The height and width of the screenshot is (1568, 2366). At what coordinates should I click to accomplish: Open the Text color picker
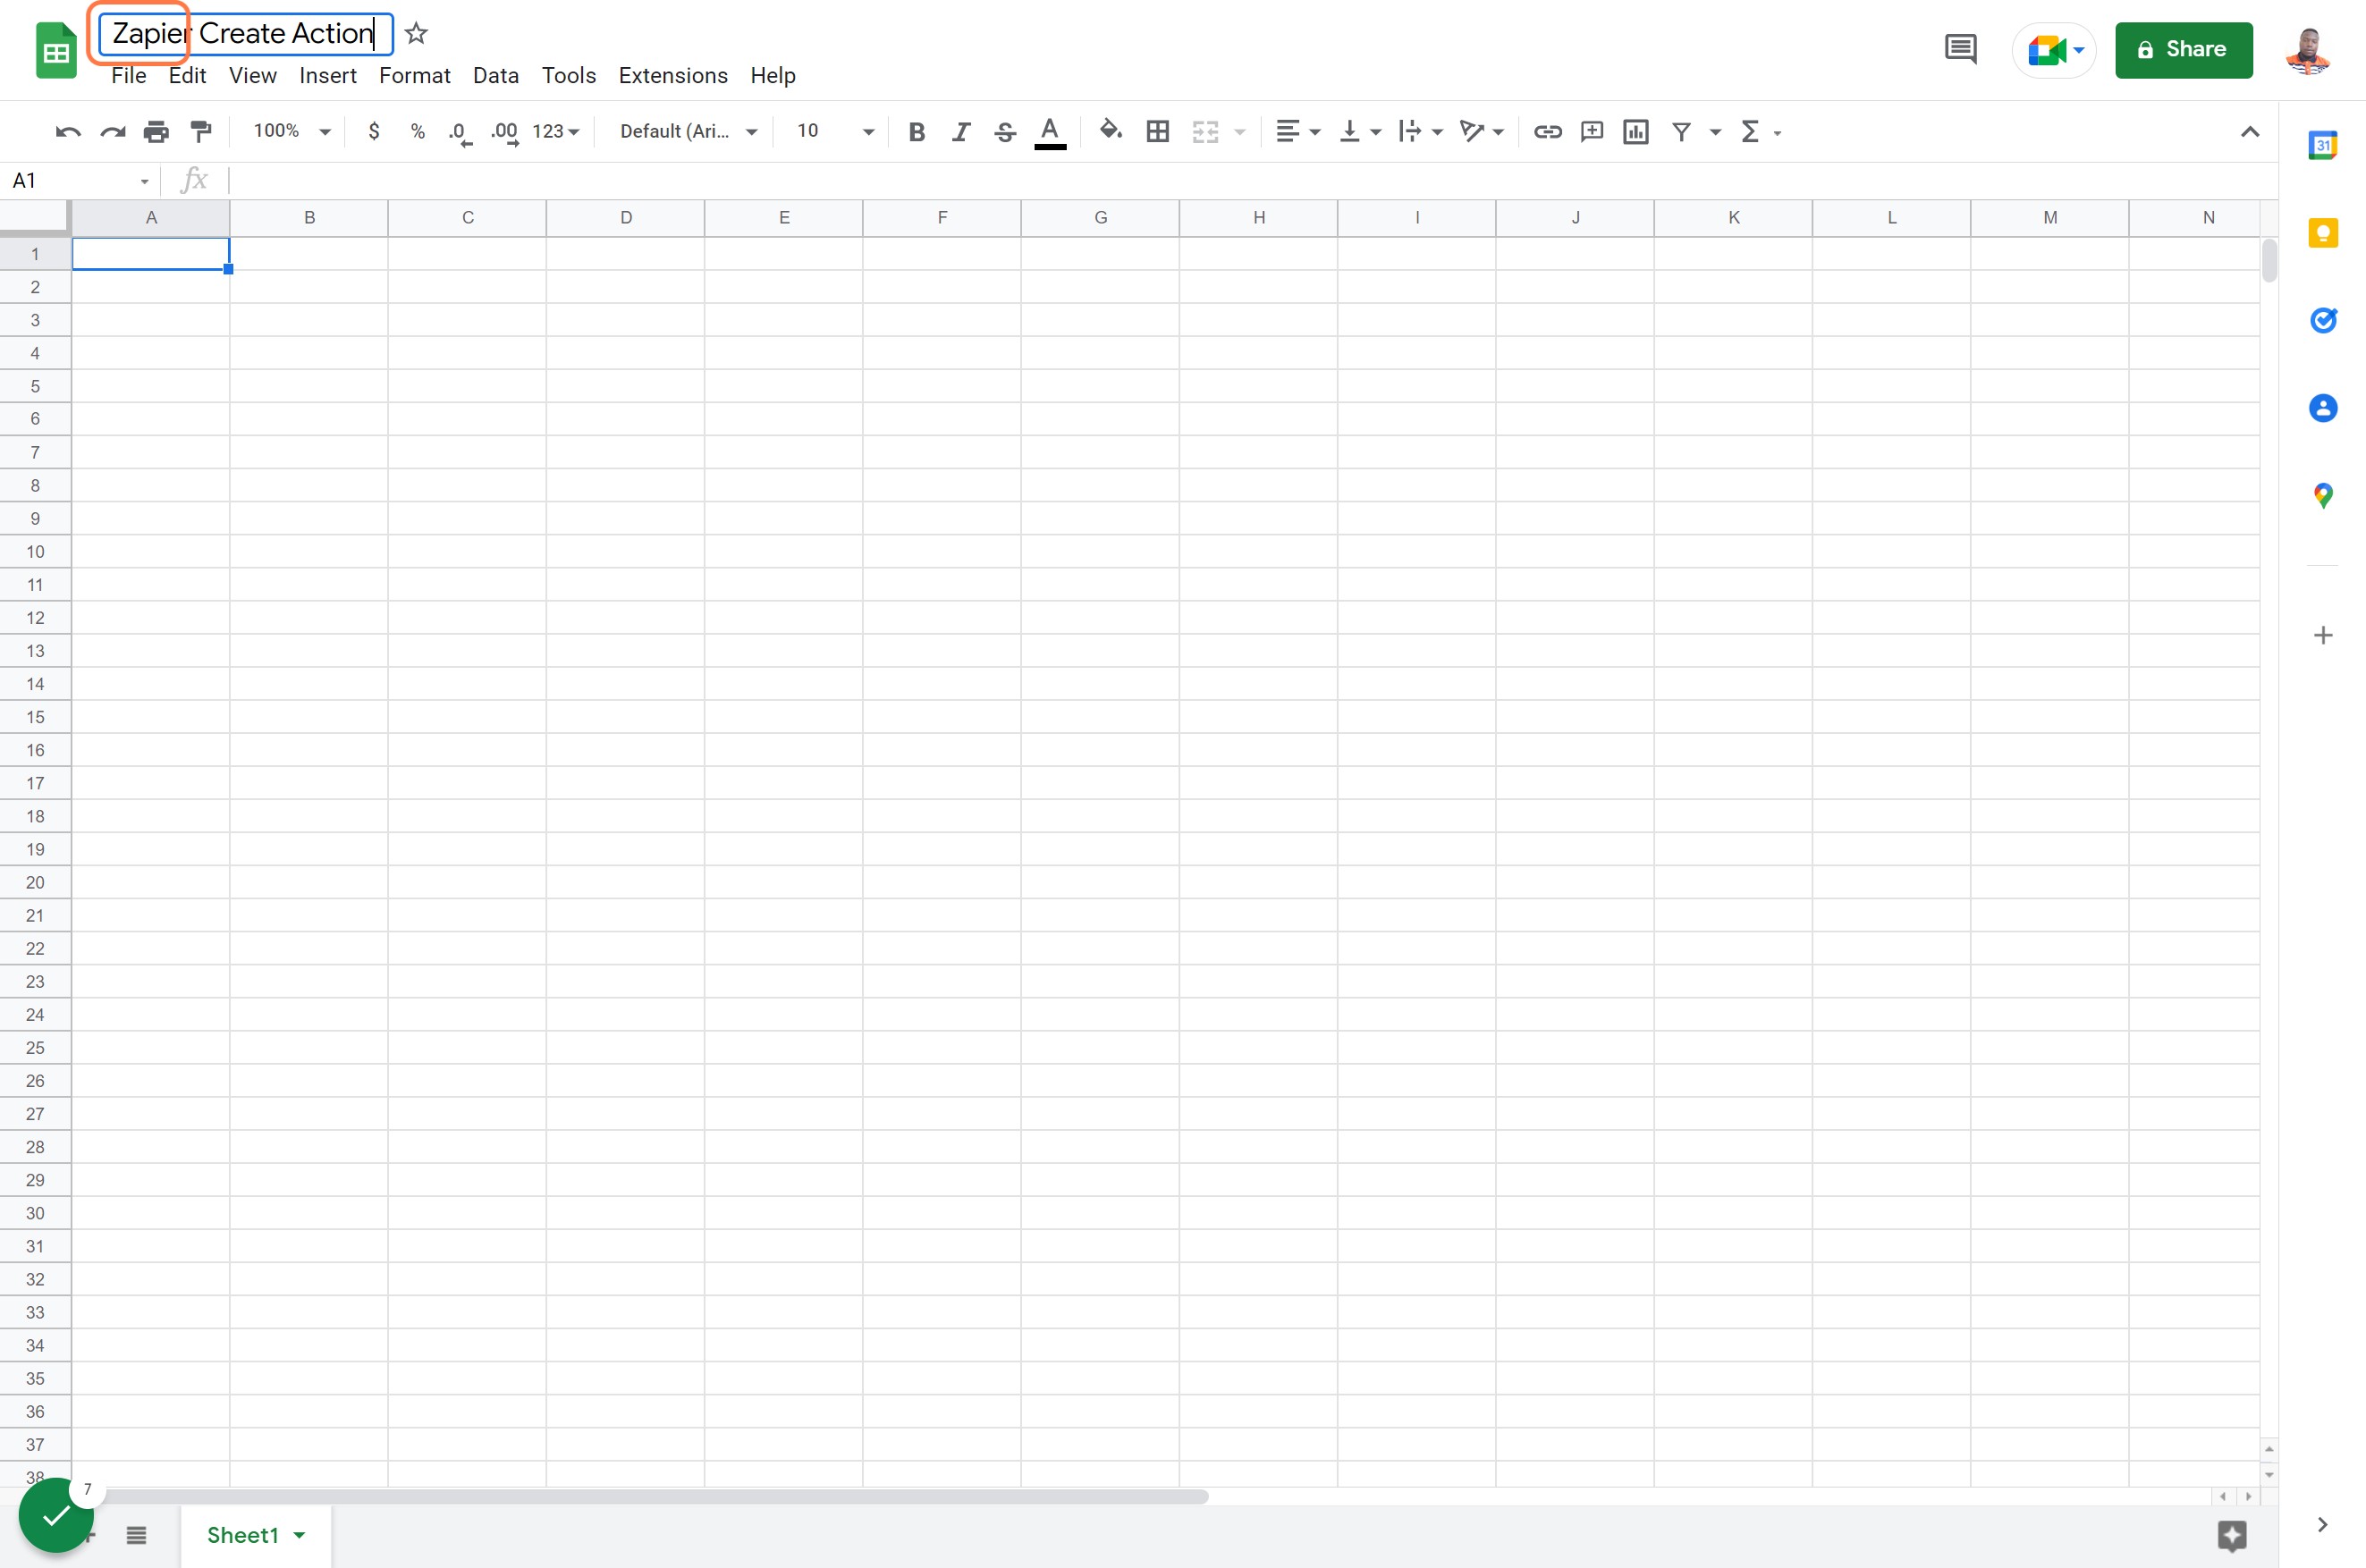click(1049, 132)
